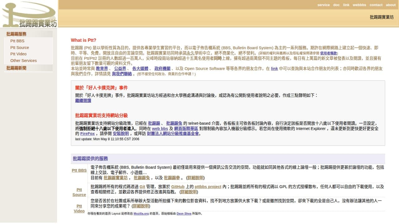
Task: Follow the 公益界 link
Action: [120, 68]
